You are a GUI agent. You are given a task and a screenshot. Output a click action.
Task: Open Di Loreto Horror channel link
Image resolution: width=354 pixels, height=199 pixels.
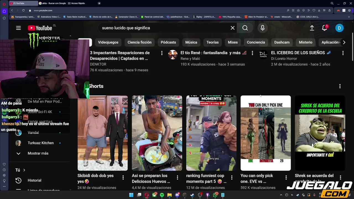point(284,59)
